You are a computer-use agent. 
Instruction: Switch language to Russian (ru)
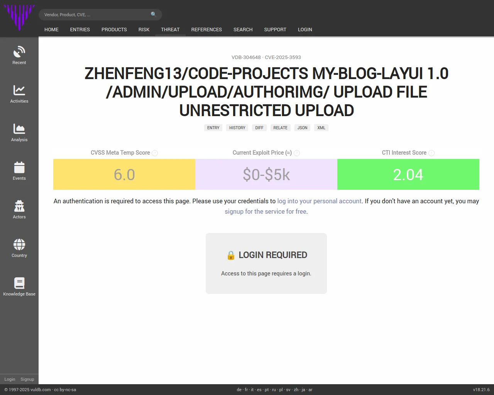pyautogui.click(x=274, y=390)
